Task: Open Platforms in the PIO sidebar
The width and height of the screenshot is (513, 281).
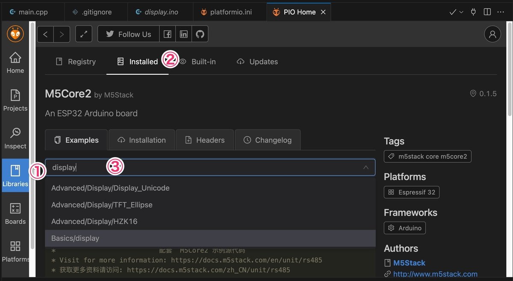Action: coord(15,251)
